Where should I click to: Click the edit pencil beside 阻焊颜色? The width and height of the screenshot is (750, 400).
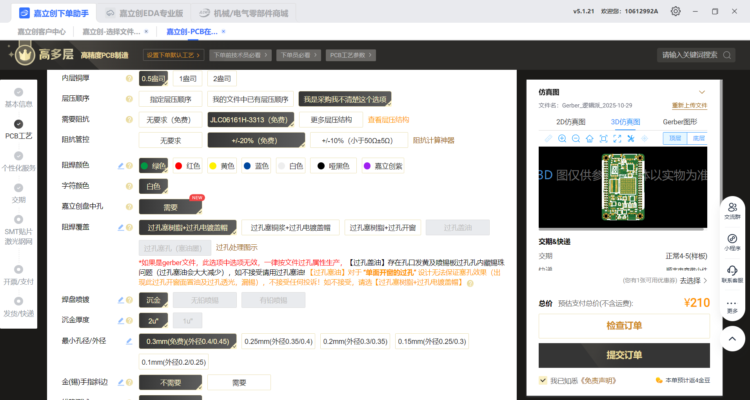pos(121,166)
